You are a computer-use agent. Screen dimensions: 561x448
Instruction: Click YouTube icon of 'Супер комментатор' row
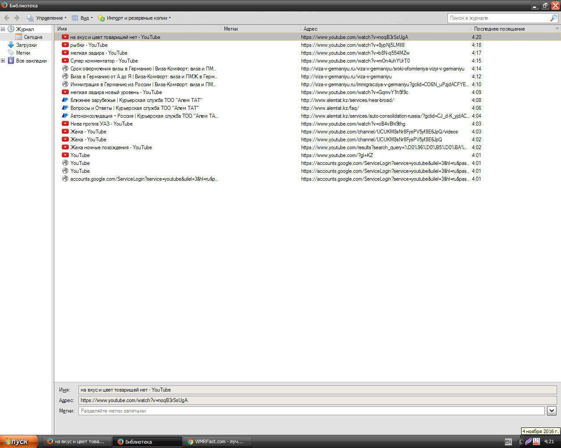coord(65,61)
